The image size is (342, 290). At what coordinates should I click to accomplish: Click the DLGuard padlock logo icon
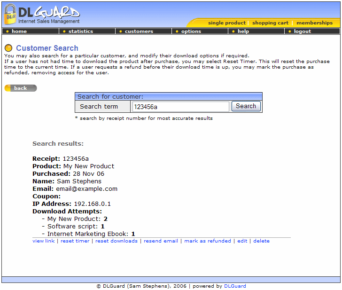coord(10,15)
